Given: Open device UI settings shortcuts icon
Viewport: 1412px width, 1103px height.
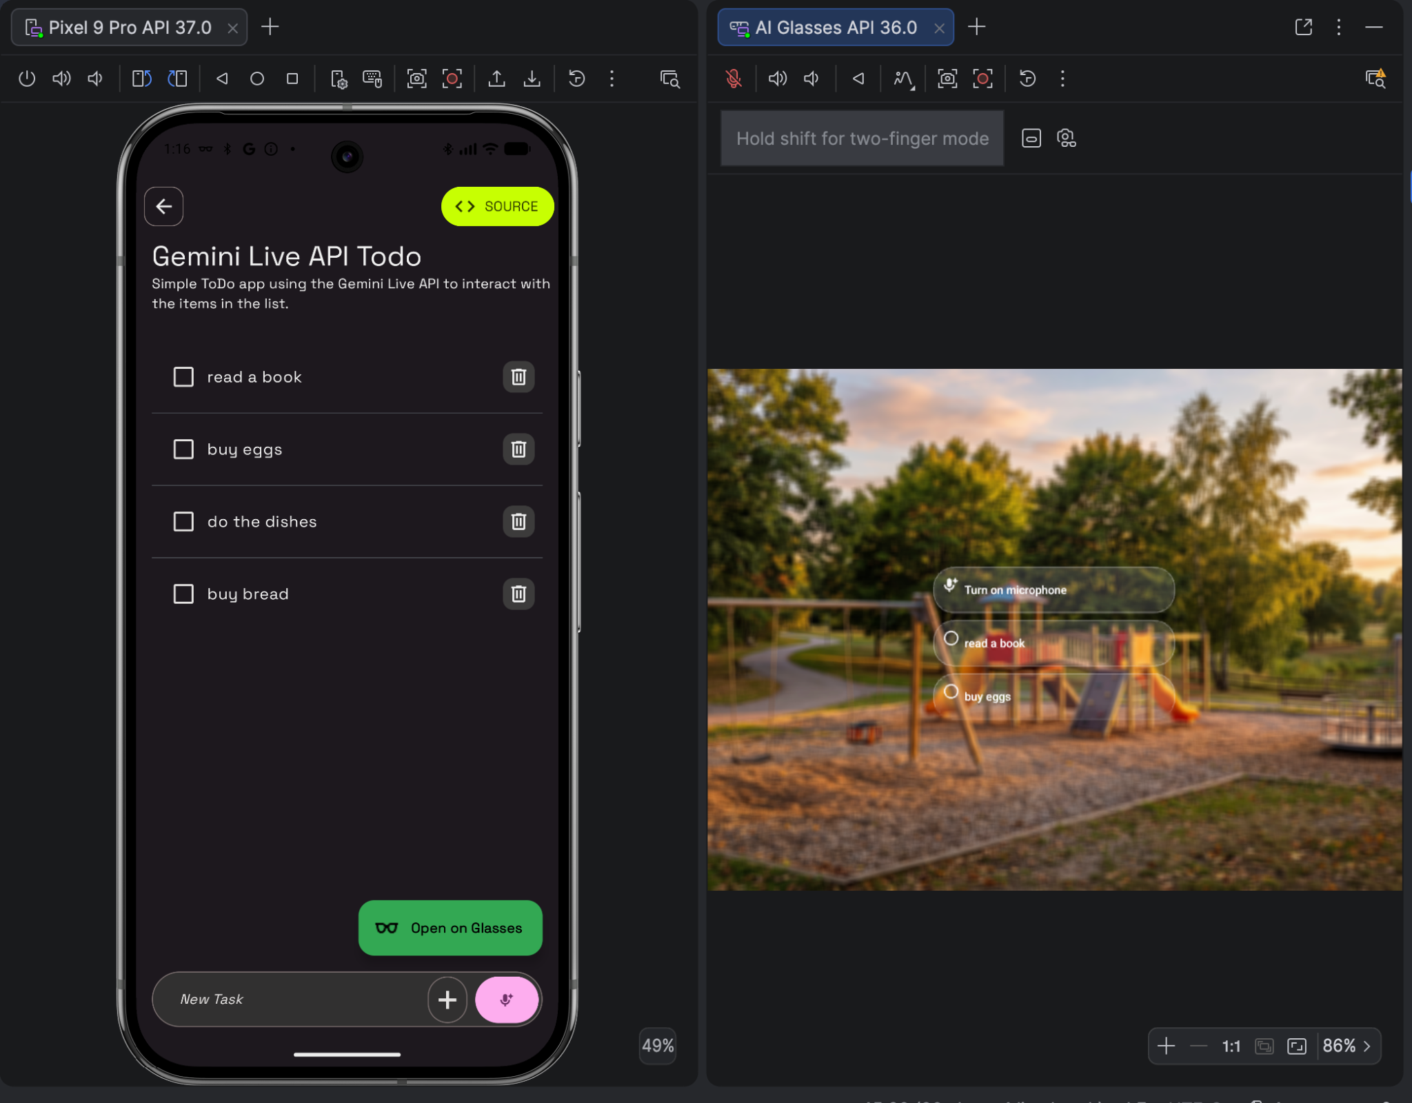Looking at the screenshot, I should click(339, 79).
